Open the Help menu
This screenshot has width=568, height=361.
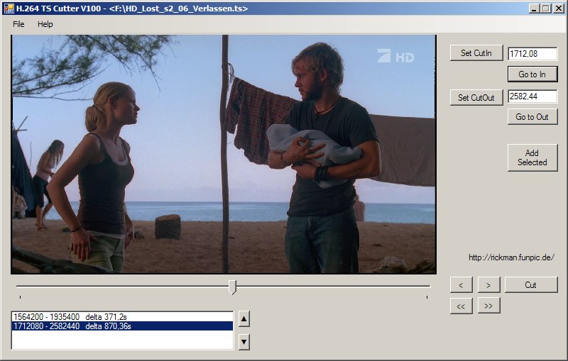(45, 24)
